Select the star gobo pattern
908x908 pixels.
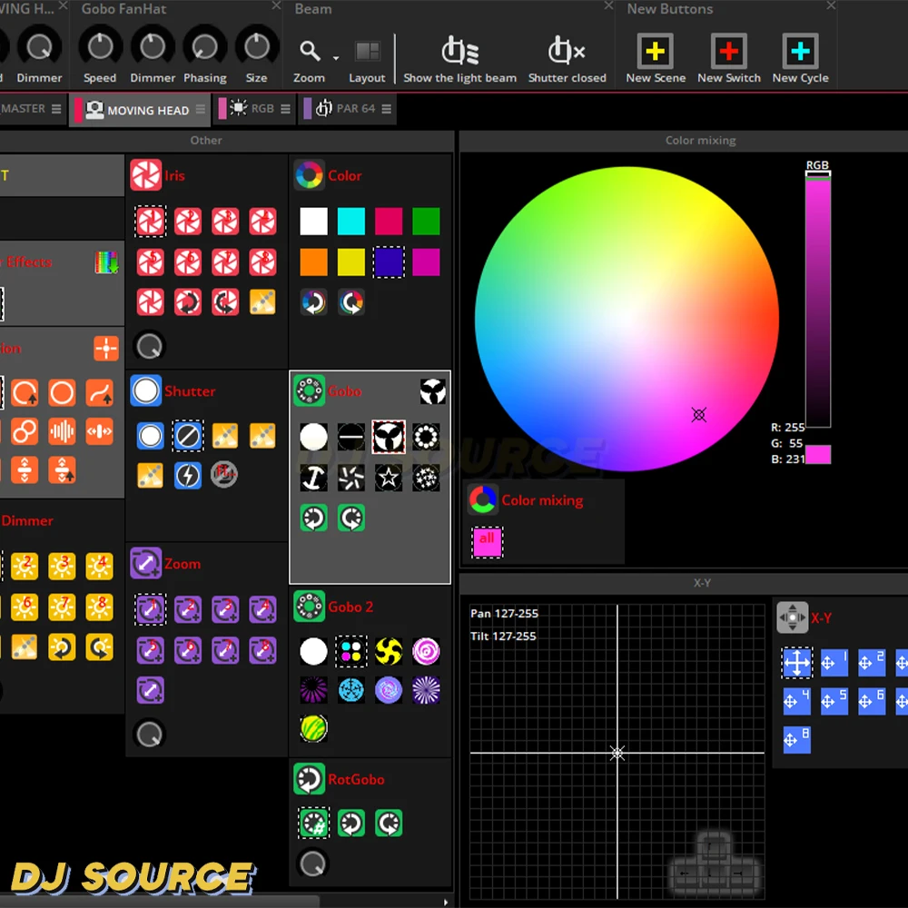[x=389, y=477]
